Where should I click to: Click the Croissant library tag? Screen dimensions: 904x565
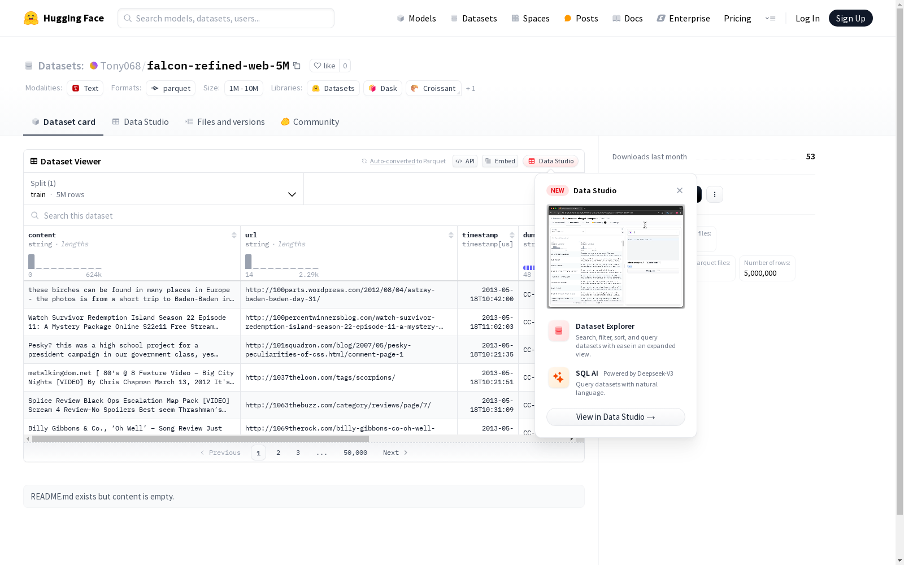[433, 88]
